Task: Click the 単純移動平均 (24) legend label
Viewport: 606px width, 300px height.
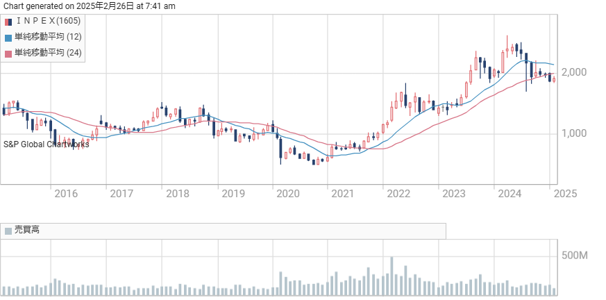Action: point(48,53)
